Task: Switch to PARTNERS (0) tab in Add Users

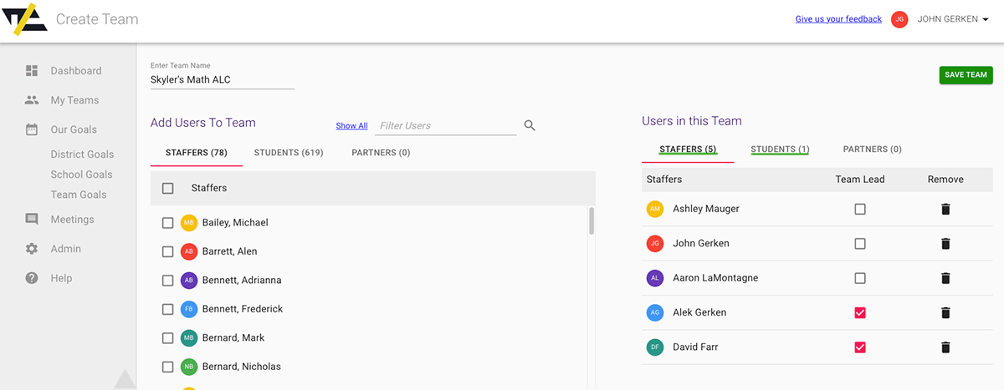Action: pos(381,153)
